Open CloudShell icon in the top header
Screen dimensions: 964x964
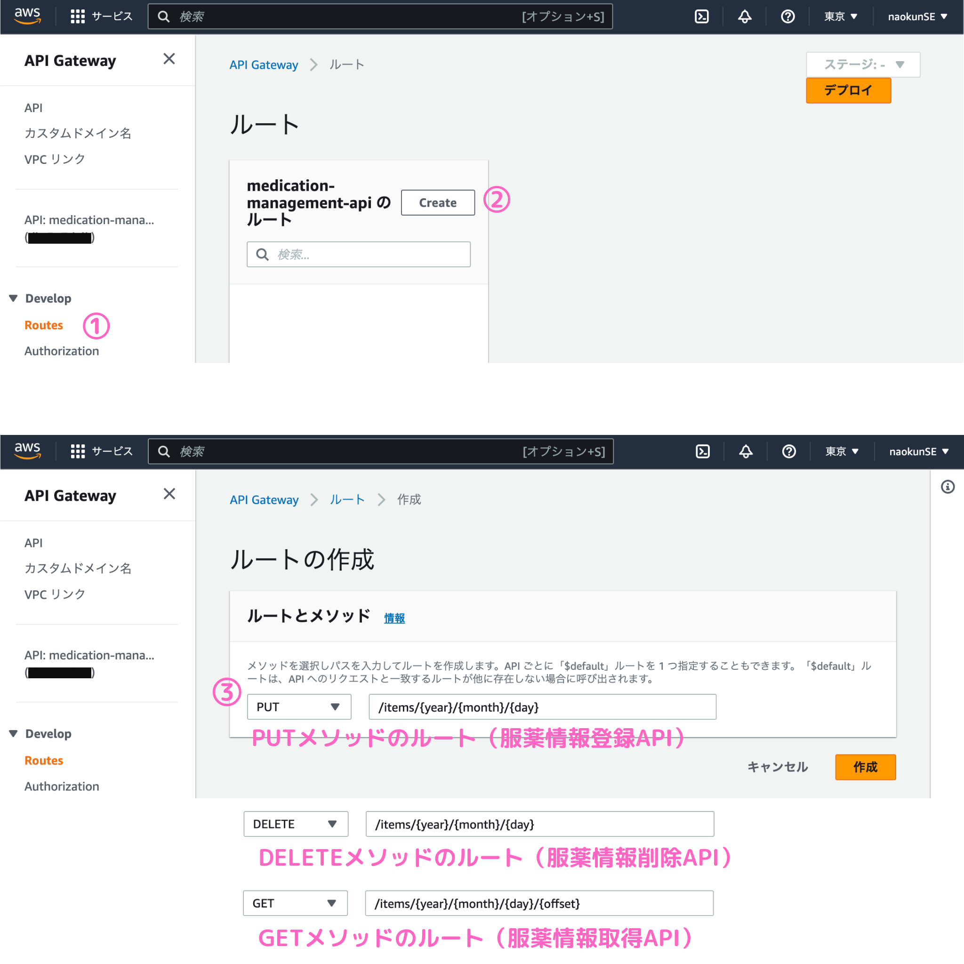click(701, 16)
